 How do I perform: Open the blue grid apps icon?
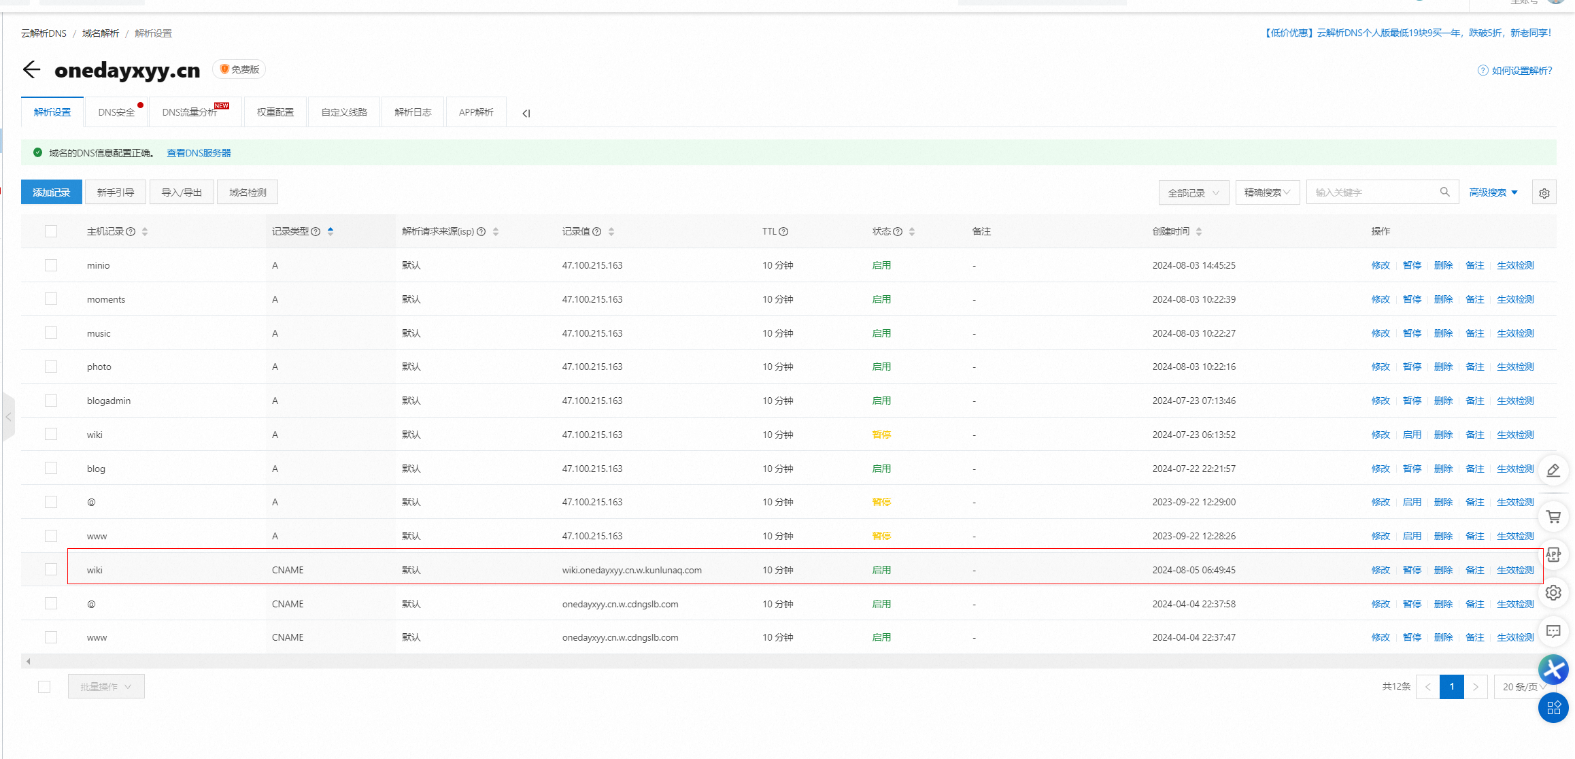(1553, 708)
